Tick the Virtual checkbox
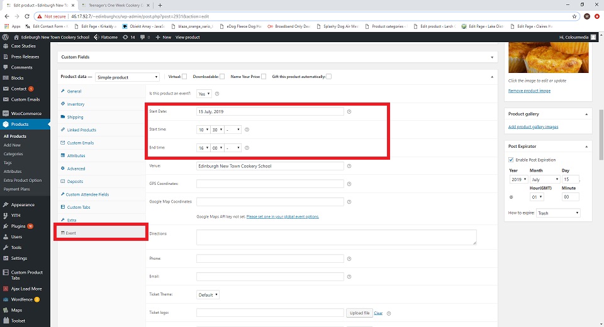Screen dimensions: 604x327 tap(184, 77)
